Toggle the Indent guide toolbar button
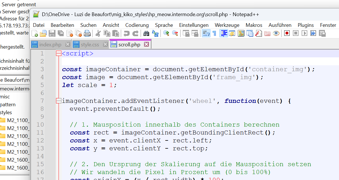 click(224, 33)
